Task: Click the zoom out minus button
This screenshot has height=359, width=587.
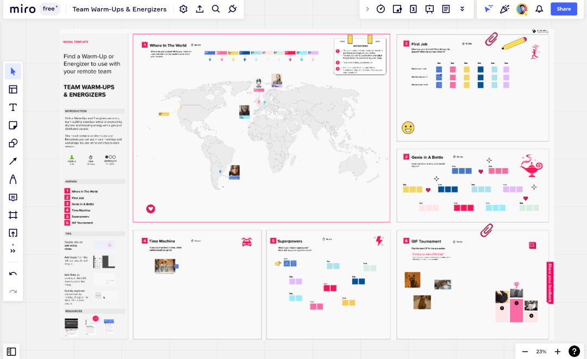Action: point(525,351)
